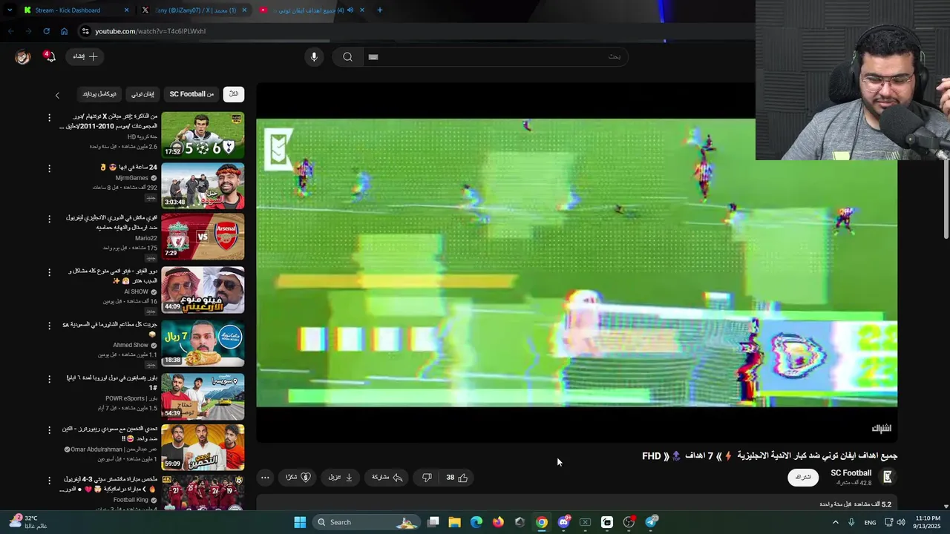Show more filter chips with chevron arrow
Viewport: 950px width, 534px height.
pyautogui.click(x=57, y=95)
